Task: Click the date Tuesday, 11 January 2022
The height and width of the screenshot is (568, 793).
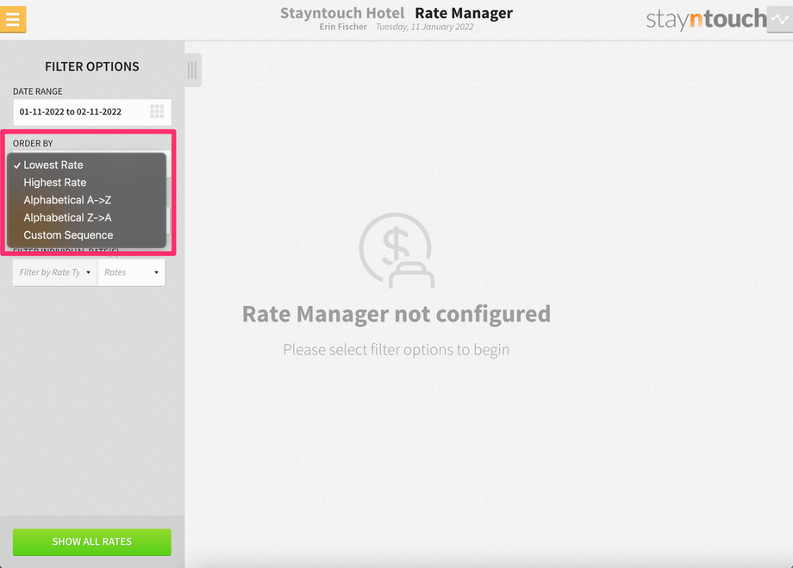Action: [424, 27]
